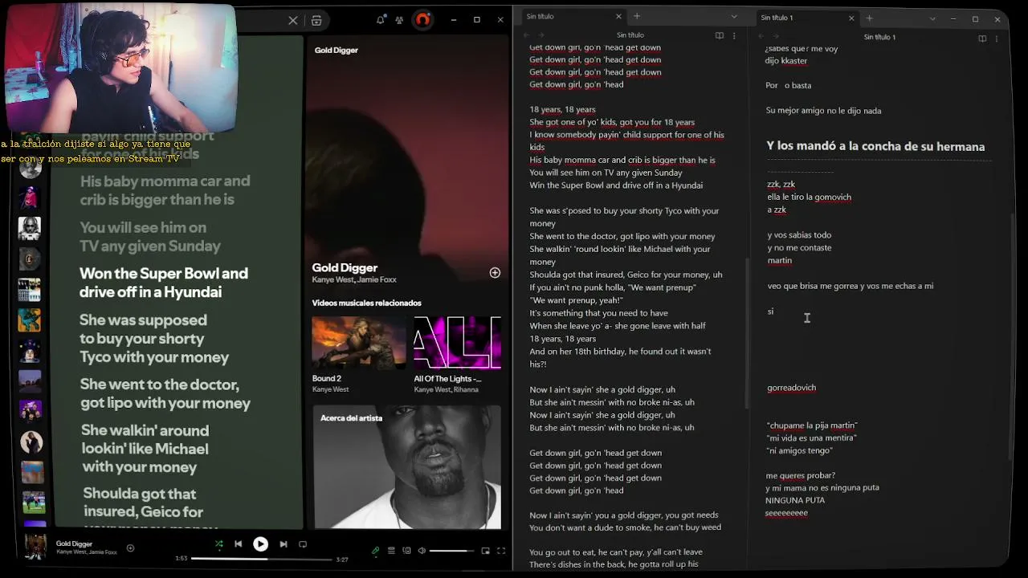Open Kanye West artist link in bottom bar
Viewport: 1028px width, 578px height.
point(71,552)
